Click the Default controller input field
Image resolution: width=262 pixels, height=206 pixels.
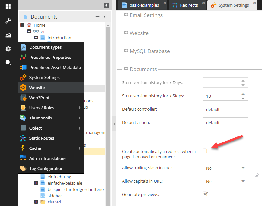[225, 109]
